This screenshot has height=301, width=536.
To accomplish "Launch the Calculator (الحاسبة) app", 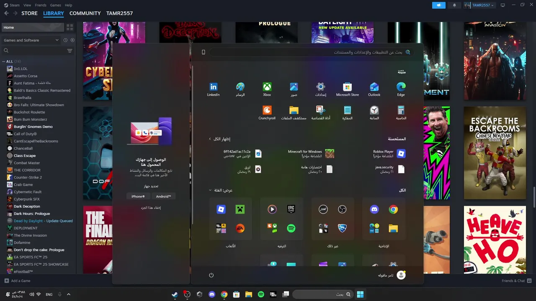I will (401, 113).
